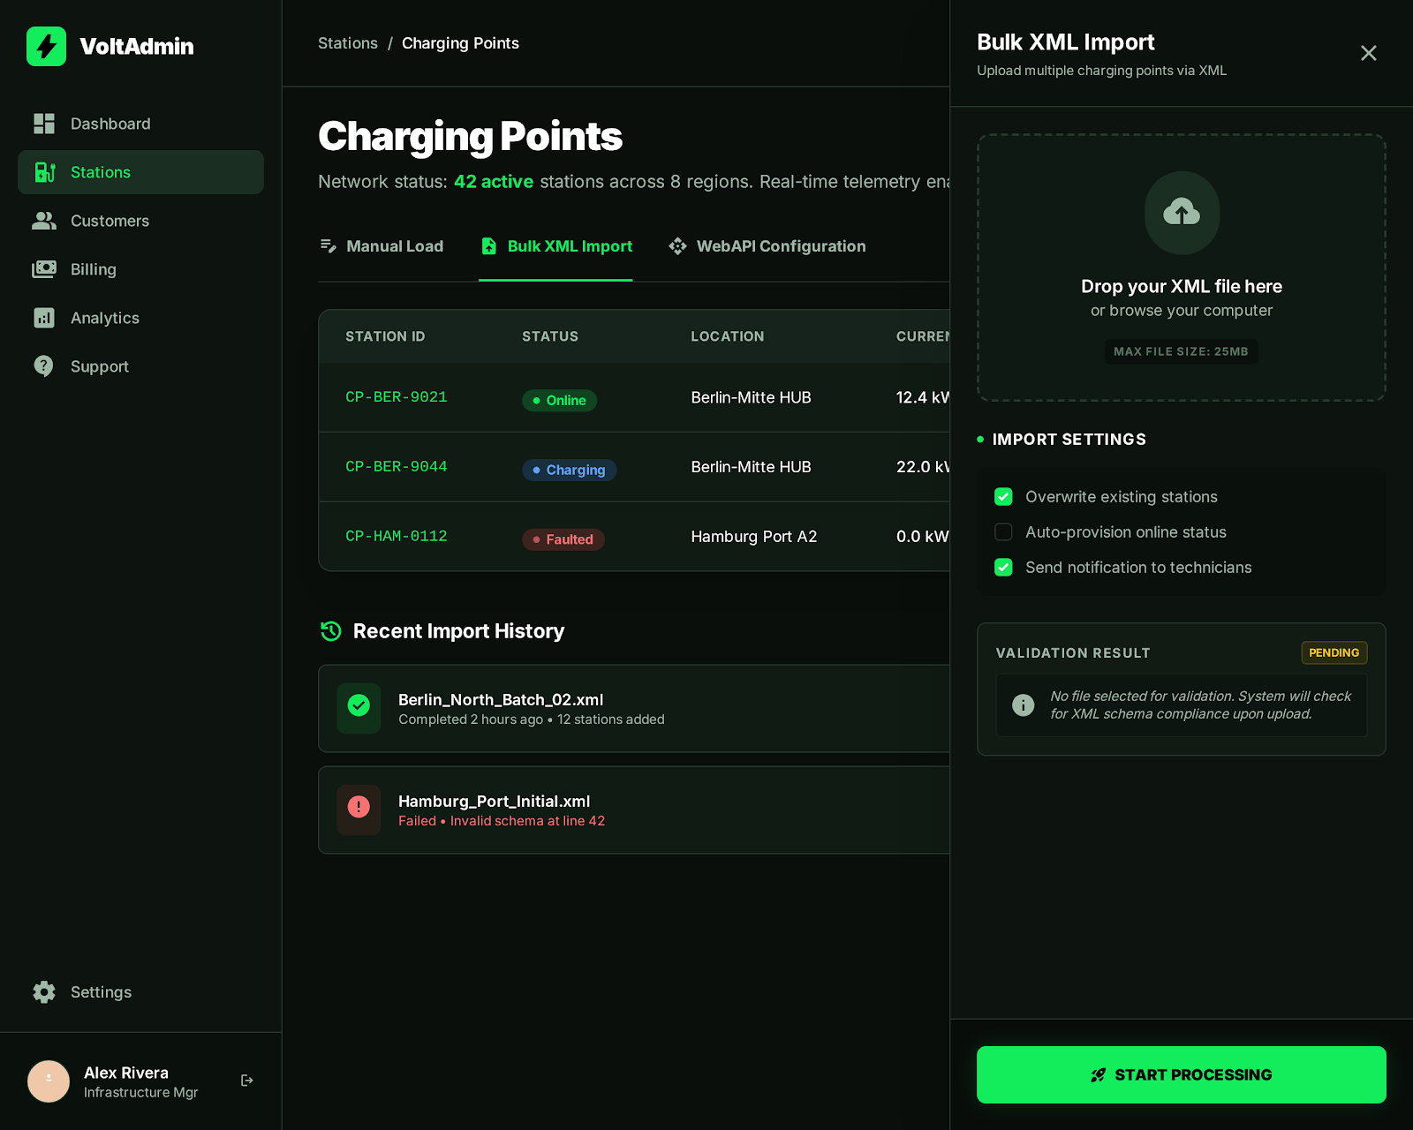
Task: Click the Stations breadcrumb link
Action: (x=347, y=42)
